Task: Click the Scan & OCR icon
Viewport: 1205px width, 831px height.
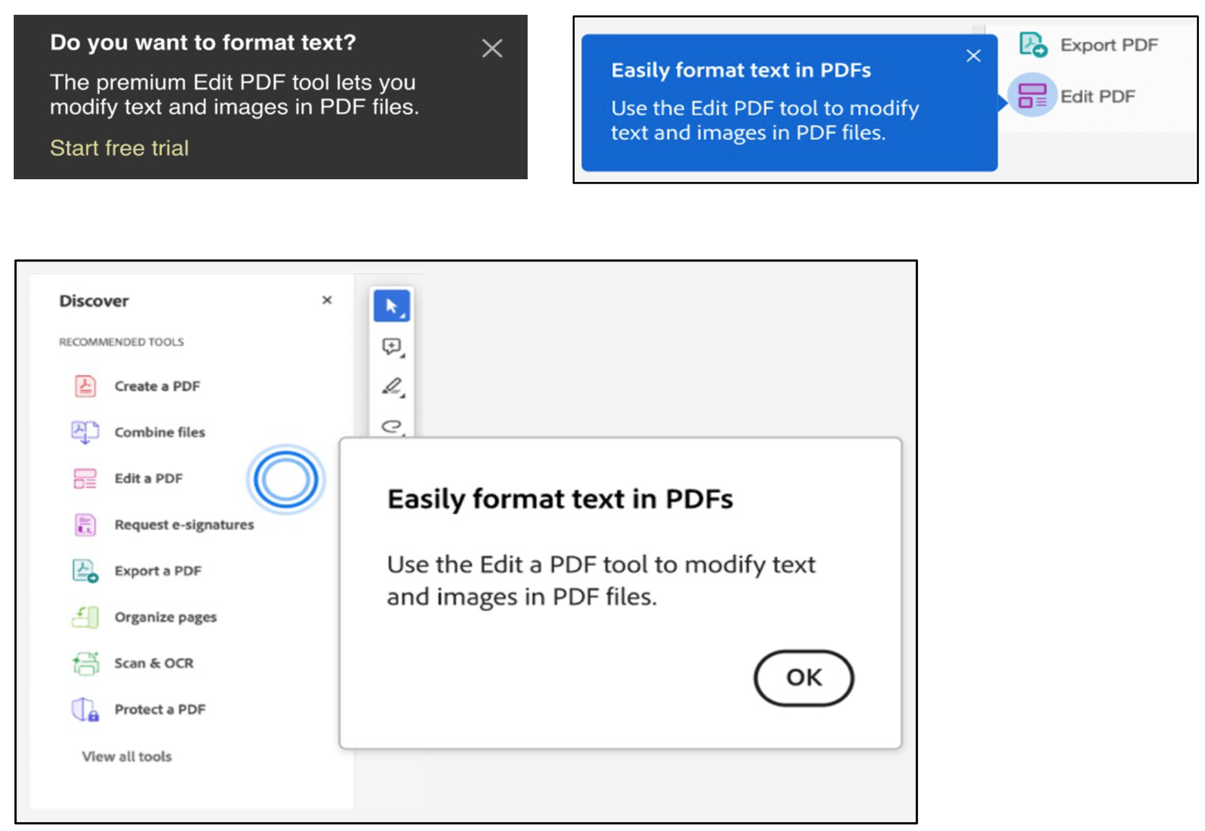Action: point(85,663)
